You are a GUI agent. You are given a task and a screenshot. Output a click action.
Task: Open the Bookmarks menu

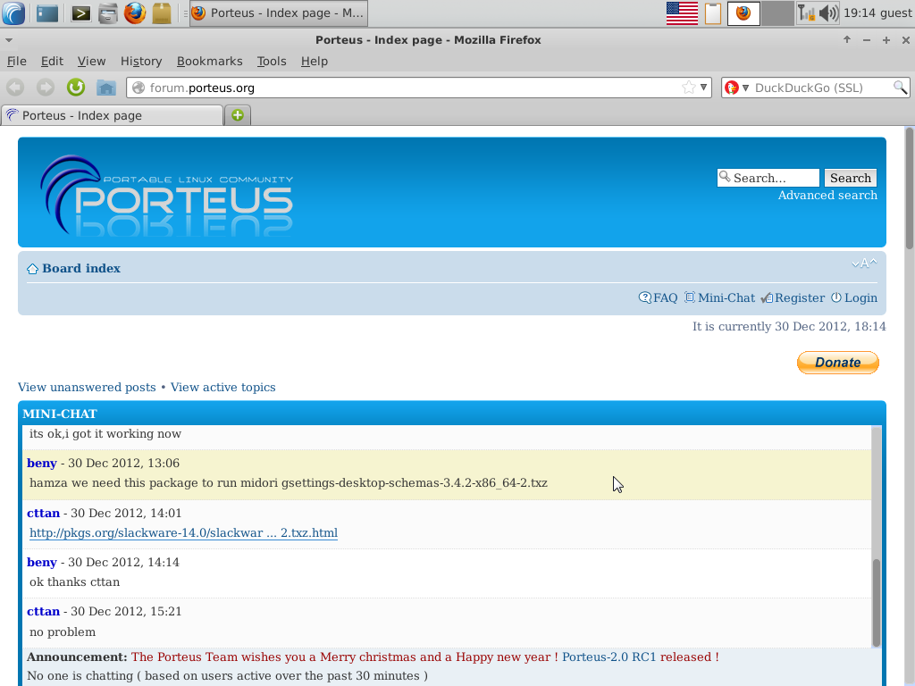coord(209,62)
